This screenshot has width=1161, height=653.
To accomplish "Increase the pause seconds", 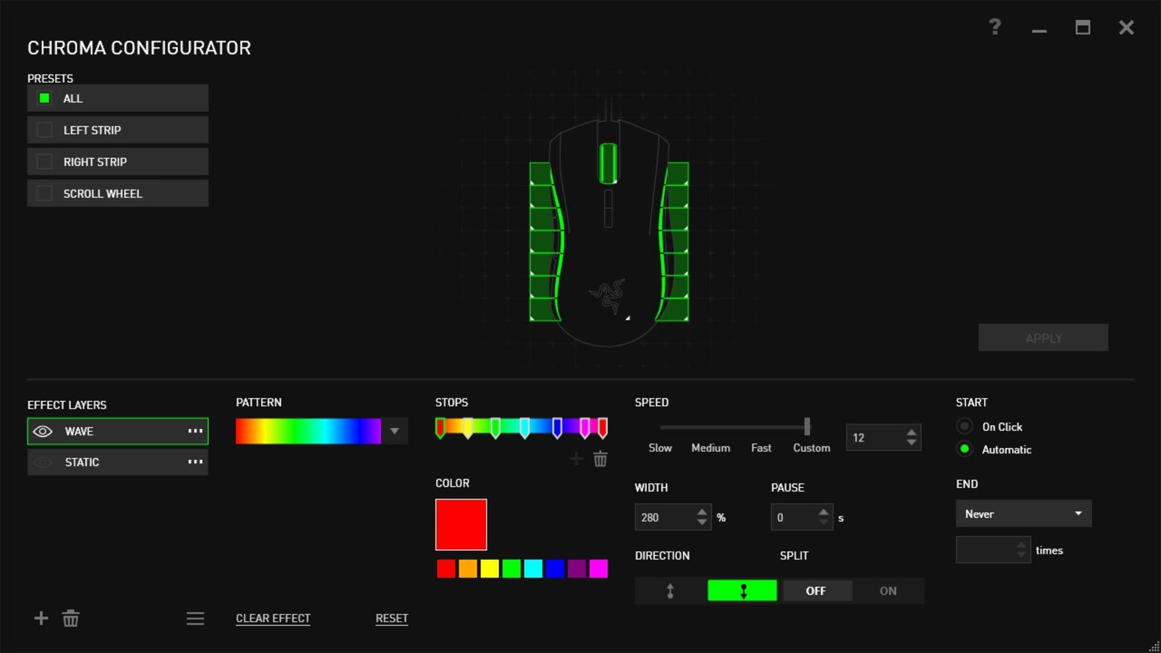I will [823, 512].
